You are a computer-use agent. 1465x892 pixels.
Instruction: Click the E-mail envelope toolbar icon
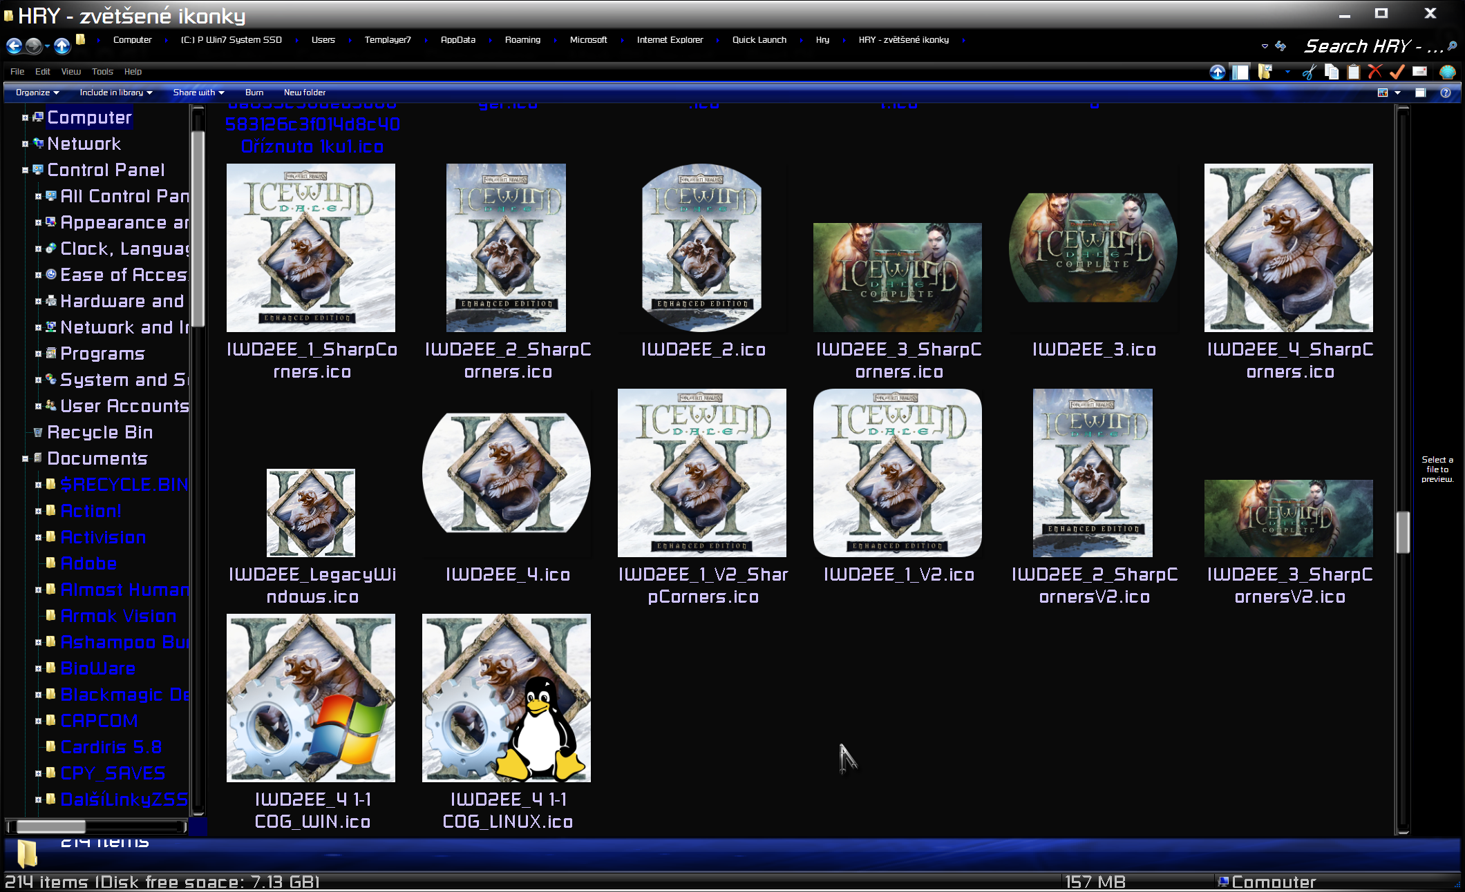tap(1420, 72)
